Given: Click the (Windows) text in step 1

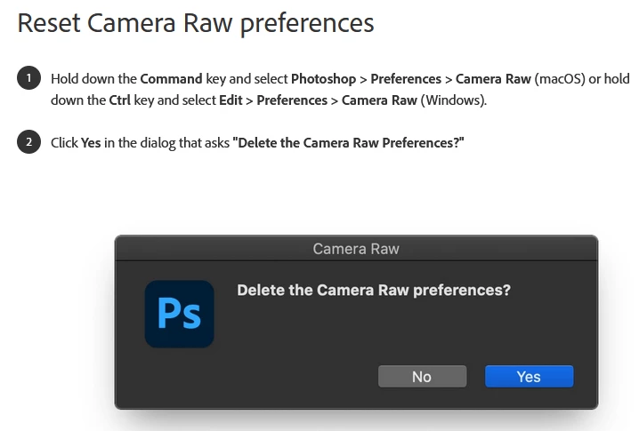Looking at the screenshot, I should [x=453, y=100].
